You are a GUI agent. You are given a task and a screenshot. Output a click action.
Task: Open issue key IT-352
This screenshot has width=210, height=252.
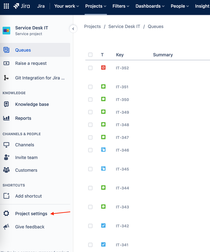pyautogui.click(x=122, y=68)
